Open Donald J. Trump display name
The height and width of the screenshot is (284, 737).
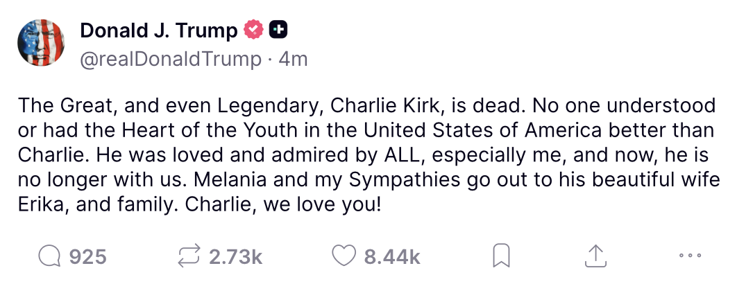[x=159, y=31]
